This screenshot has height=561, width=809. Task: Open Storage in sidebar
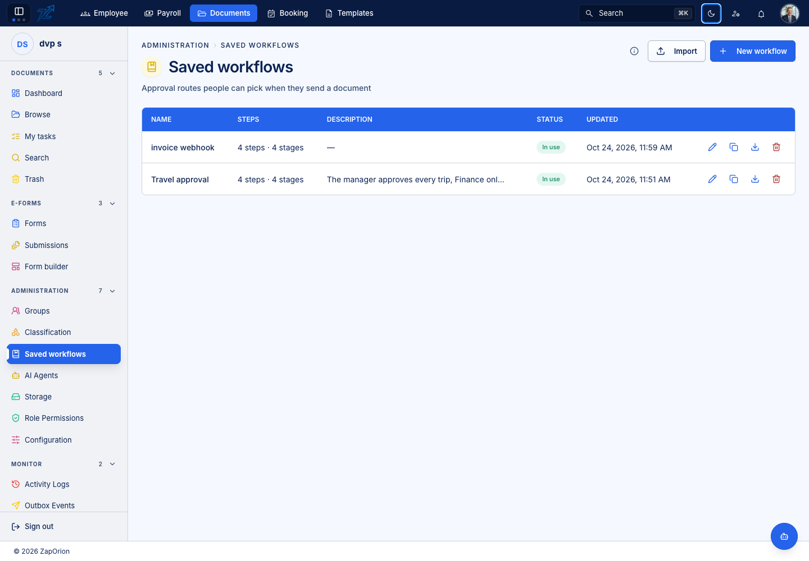[x=63, y=397]
